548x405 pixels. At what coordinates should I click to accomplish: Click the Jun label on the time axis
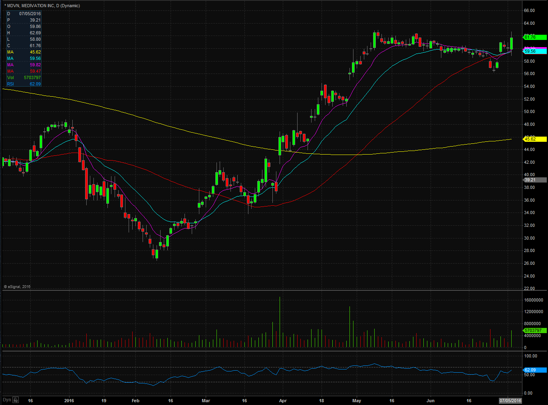pyautogui.click(x=431, y=401)
